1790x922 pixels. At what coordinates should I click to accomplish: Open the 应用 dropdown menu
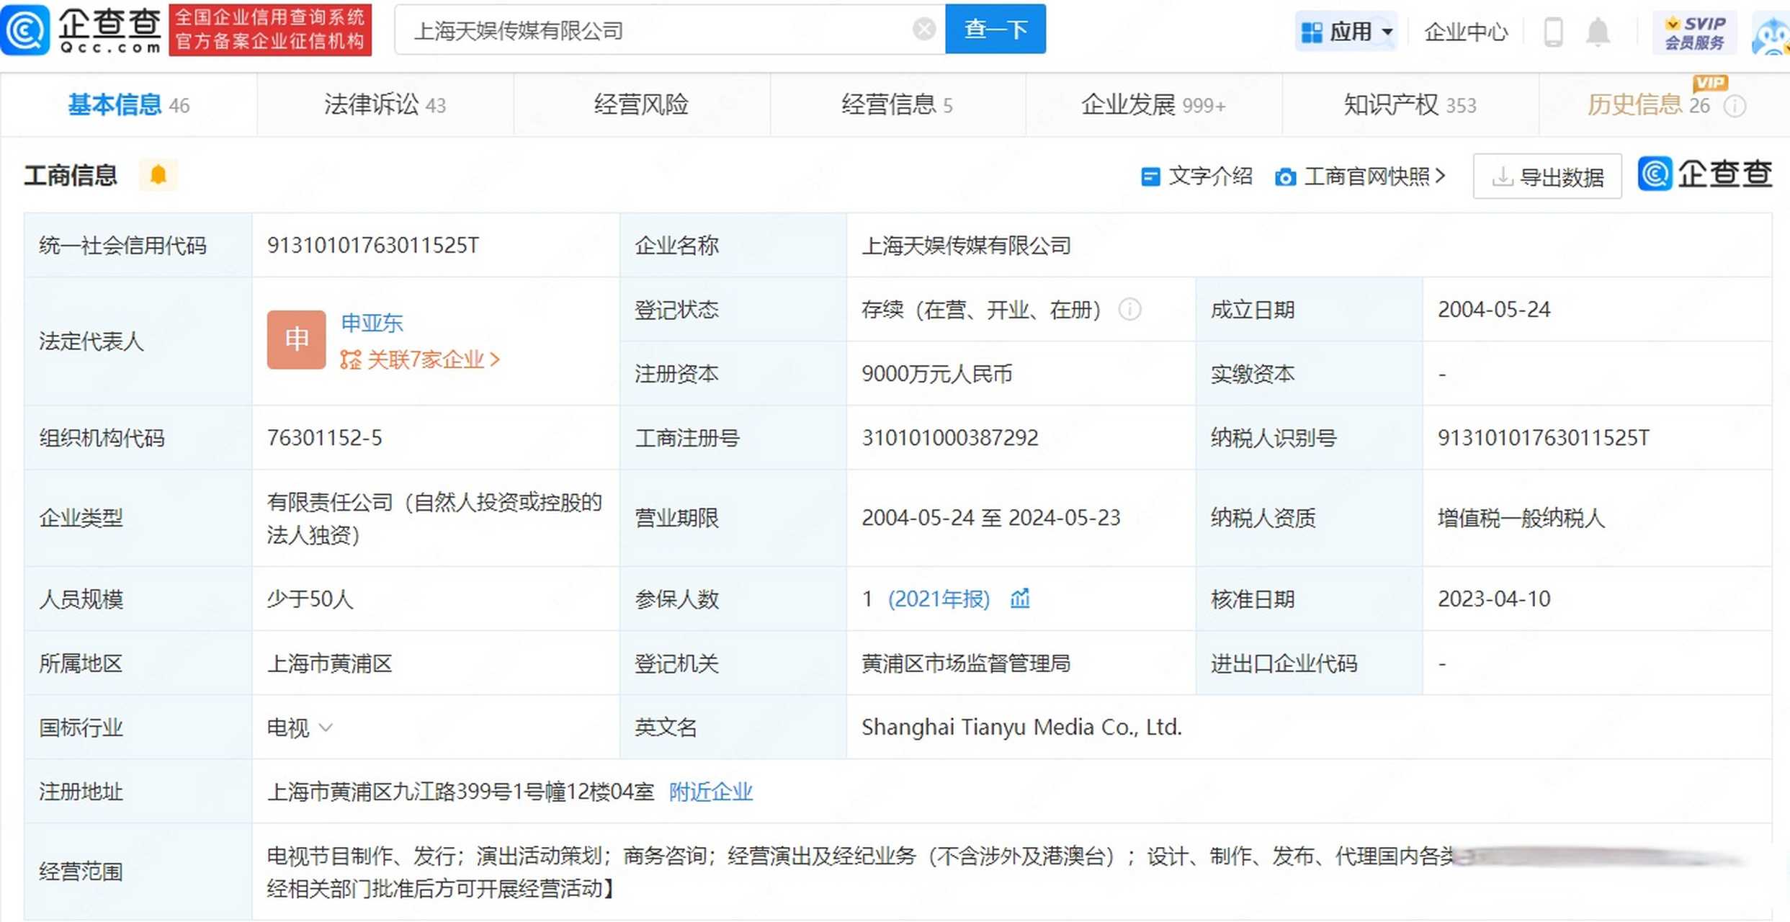click(x=1346, y=32)
